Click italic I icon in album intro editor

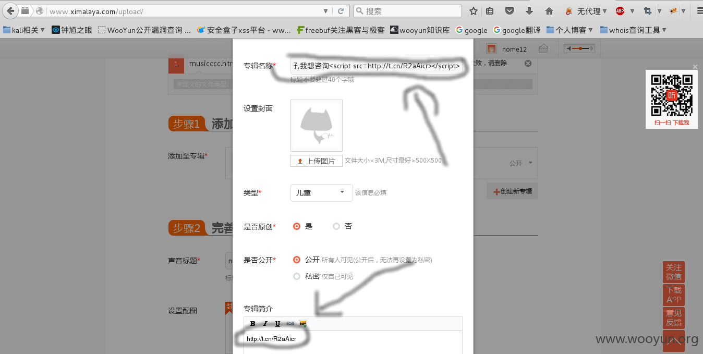click(x=265, y=324)
